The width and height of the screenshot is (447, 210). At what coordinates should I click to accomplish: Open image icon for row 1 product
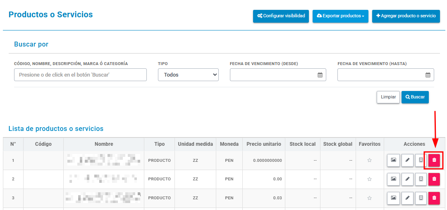[x=393, y=160]
